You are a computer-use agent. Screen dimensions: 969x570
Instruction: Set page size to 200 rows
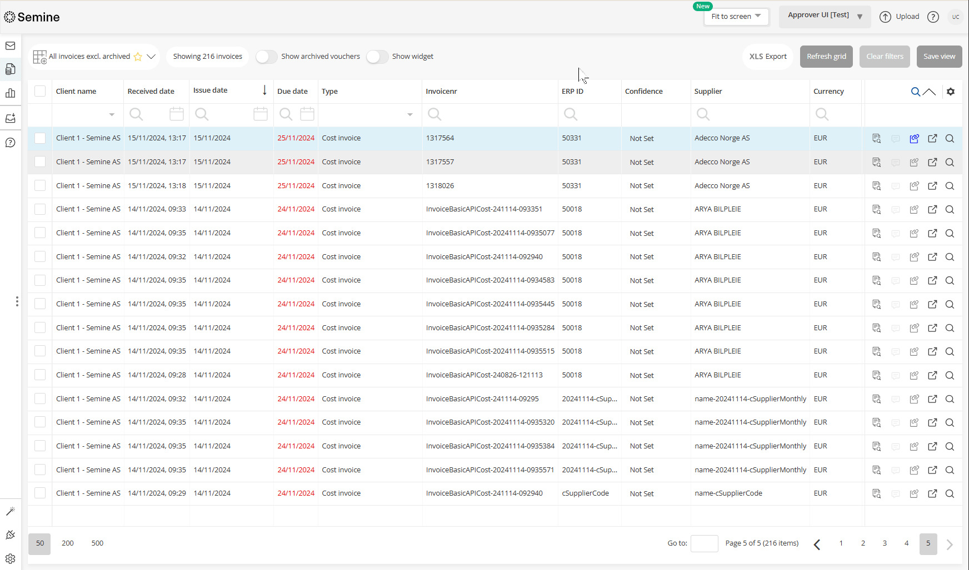tap(68, 543)
